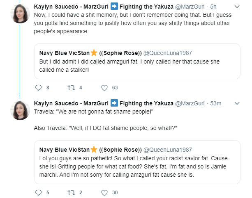This screenshot has height=198, width=252.
Task: Open the options chevron on the 5h tweet
Action: 237,7
